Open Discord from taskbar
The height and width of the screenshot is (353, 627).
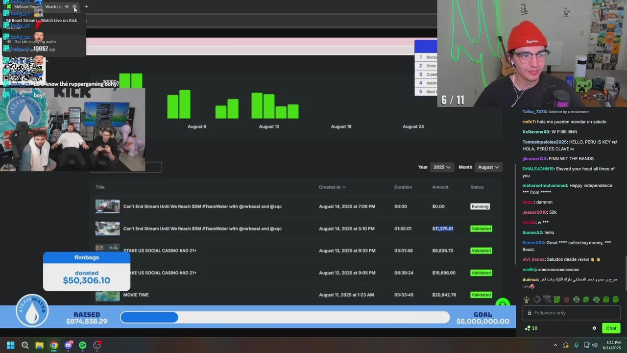68,345
